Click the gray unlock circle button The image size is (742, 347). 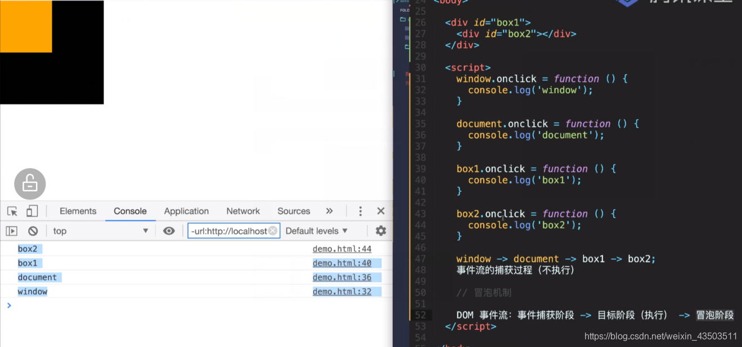click(x=30, y=184)
